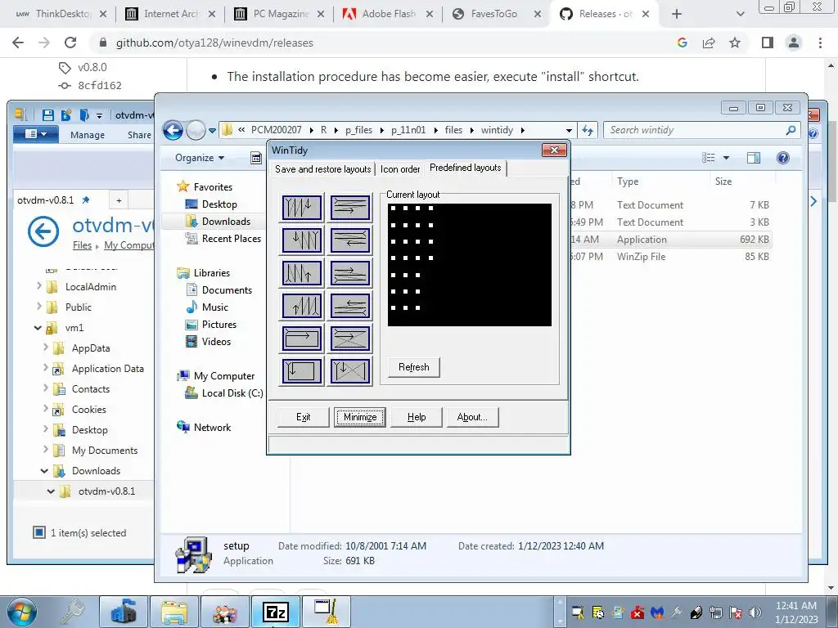Click Windows Start orb

coord(22,612)
